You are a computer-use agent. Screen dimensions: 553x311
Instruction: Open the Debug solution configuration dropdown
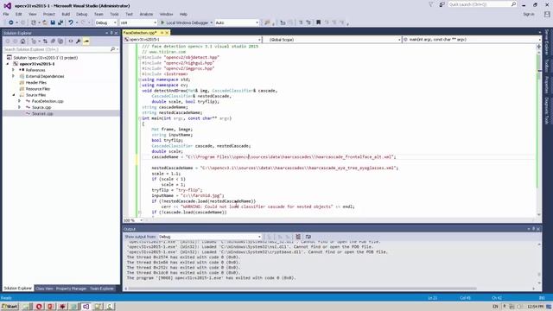(x=105, y=22)
